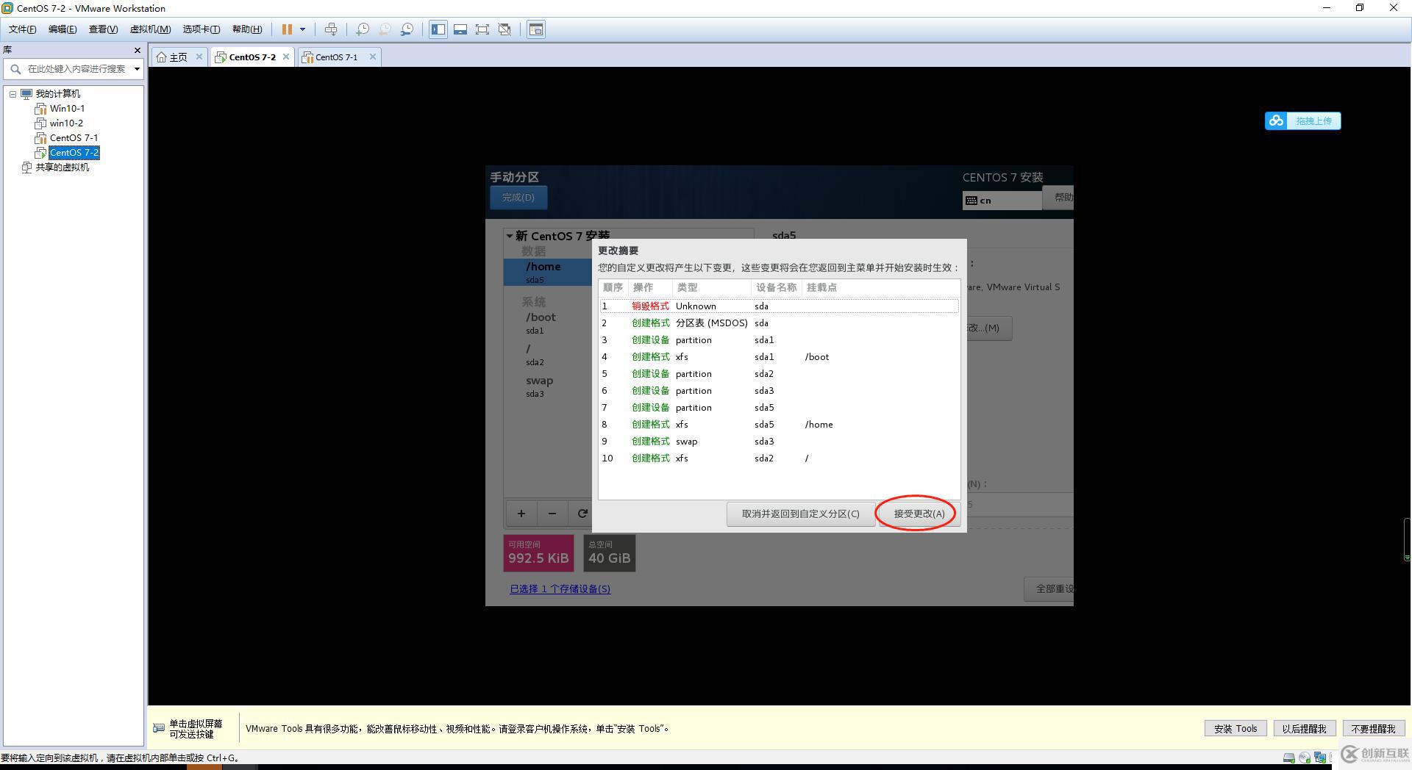
Task: Select row 2 分区表 (MSDOS) entry
Action: (779, 323)
